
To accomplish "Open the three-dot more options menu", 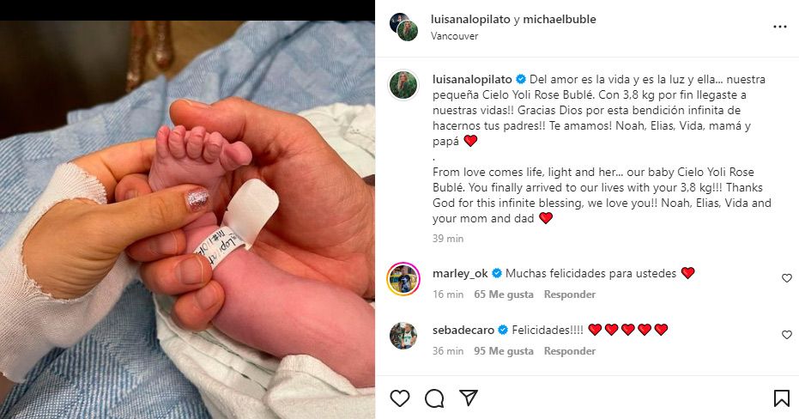I will click(x=779, y=27).
